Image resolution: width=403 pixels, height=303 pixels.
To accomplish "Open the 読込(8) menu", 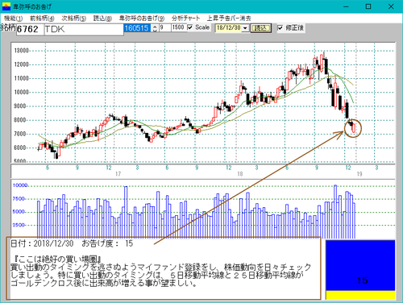I will (x=102, y=19).
